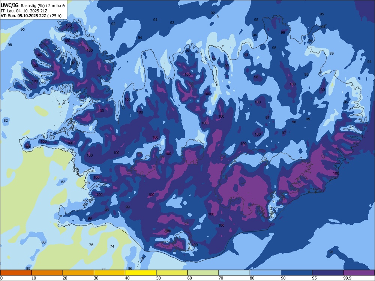Click the legend scale label '99.9'
This screenshot has width=375, height=281.
(x=347, y=278)
